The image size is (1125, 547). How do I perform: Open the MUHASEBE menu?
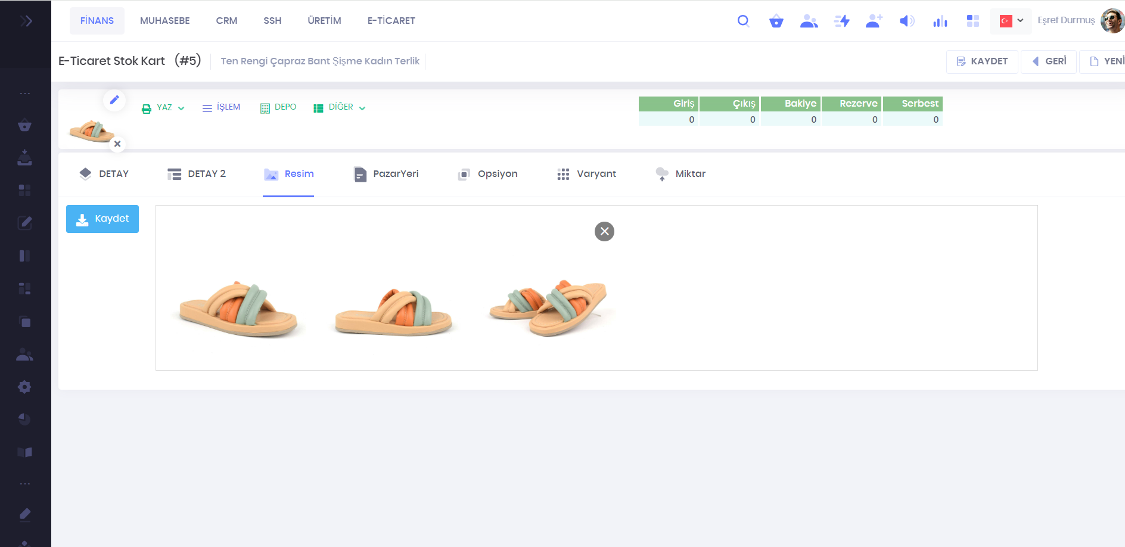pyautogui.click(x=164, y=21)
